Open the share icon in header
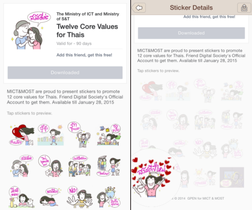Screen dimensions: 252x210 pos(244,8)
